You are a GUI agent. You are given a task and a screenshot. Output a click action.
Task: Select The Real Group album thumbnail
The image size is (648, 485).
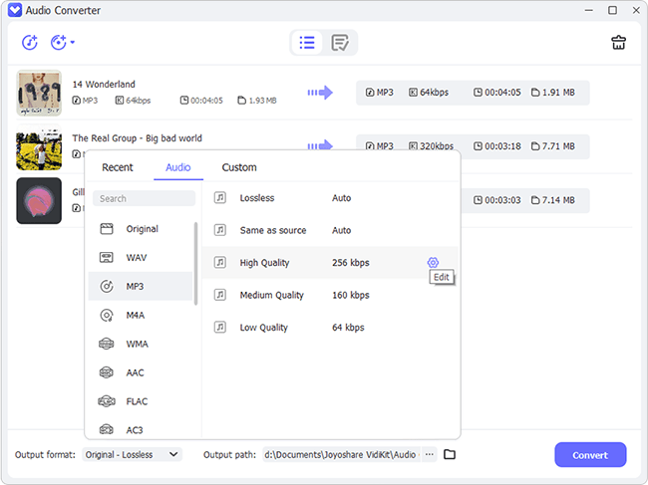pos(39,147)
